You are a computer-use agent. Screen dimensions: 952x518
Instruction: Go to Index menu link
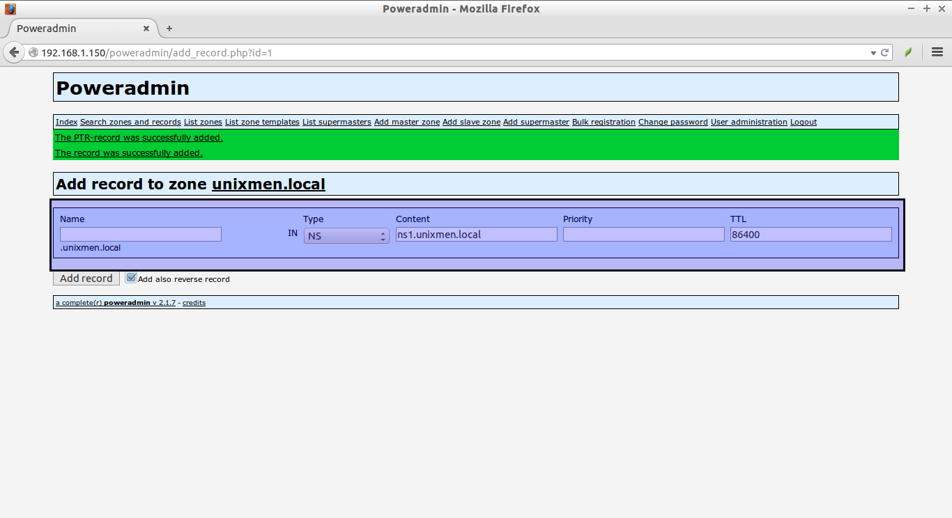tap(66, 122)
